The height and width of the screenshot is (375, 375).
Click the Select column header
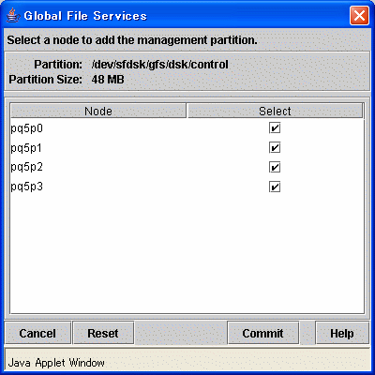275,111
